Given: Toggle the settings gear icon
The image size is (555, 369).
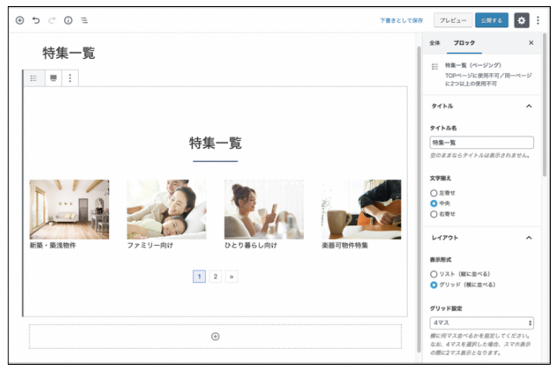Looking at the screenshot, I should 521,21.
